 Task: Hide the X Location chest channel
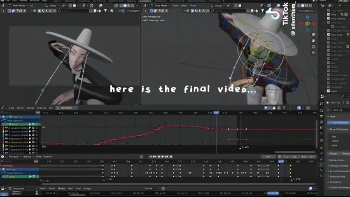[x=7, y=128]
